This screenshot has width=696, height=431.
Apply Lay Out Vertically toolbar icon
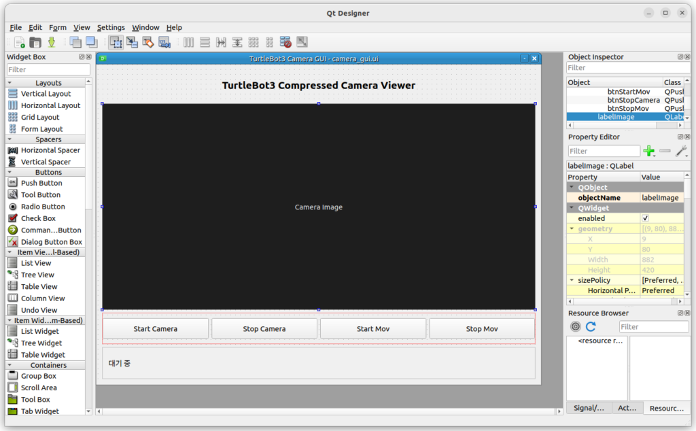click(x=205, y=42)
